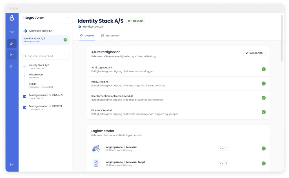Select Testorganisation nr. 90811974
Image resolution: width=289 pixels, height=178 pixels.
click(x=45, y=108)
